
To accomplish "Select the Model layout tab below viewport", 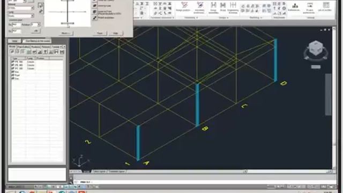I will click(x=87, y=172).
